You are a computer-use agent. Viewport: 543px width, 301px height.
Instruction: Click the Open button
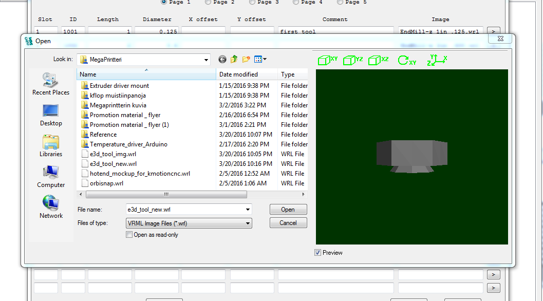coord(288,210)
